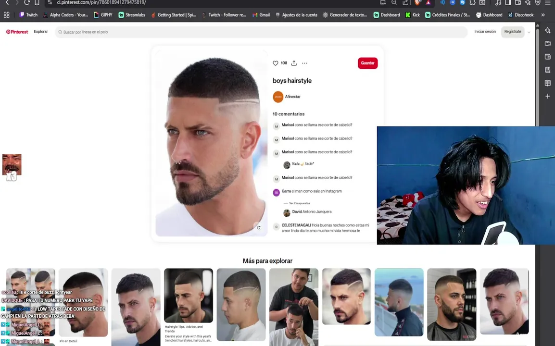Open the Discohook bookmark

[521, 15]
